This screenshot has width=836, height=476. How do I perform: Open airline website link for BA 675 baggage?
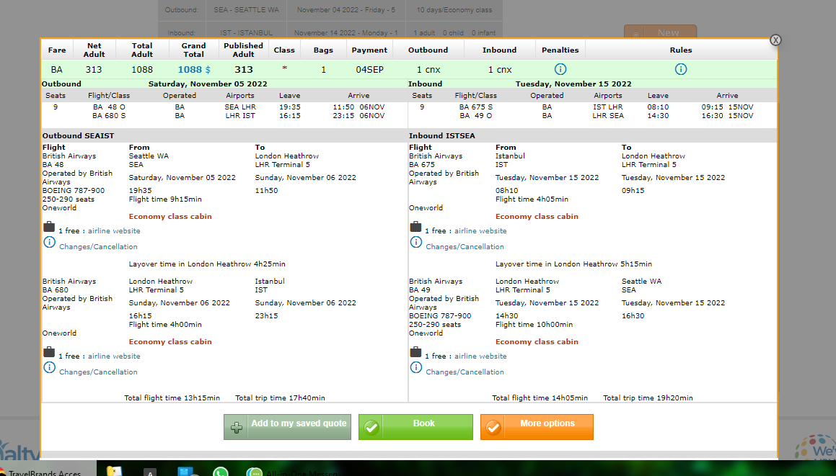480,231
